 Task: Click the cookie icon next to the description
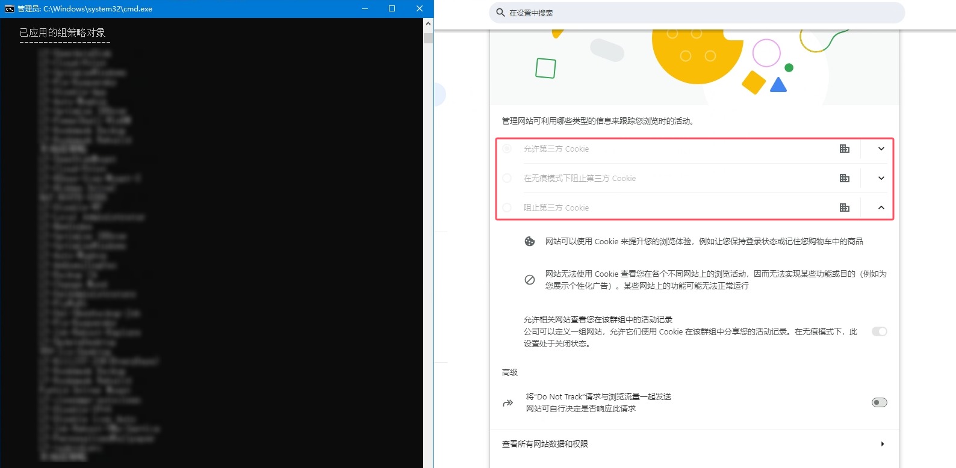click(x=530, y=241)
